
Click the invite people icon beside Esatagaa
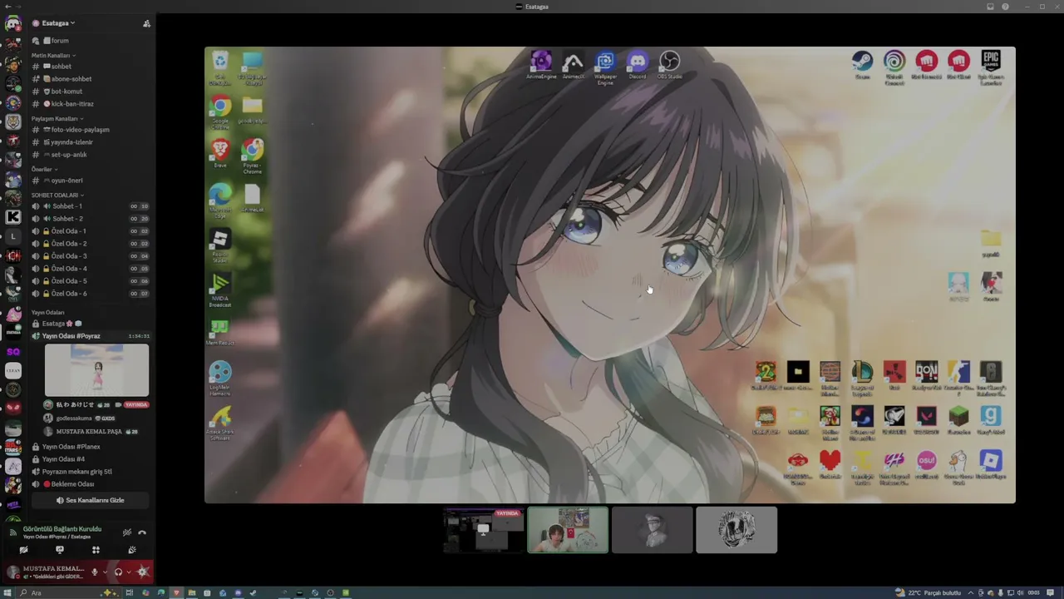point(146,23)
